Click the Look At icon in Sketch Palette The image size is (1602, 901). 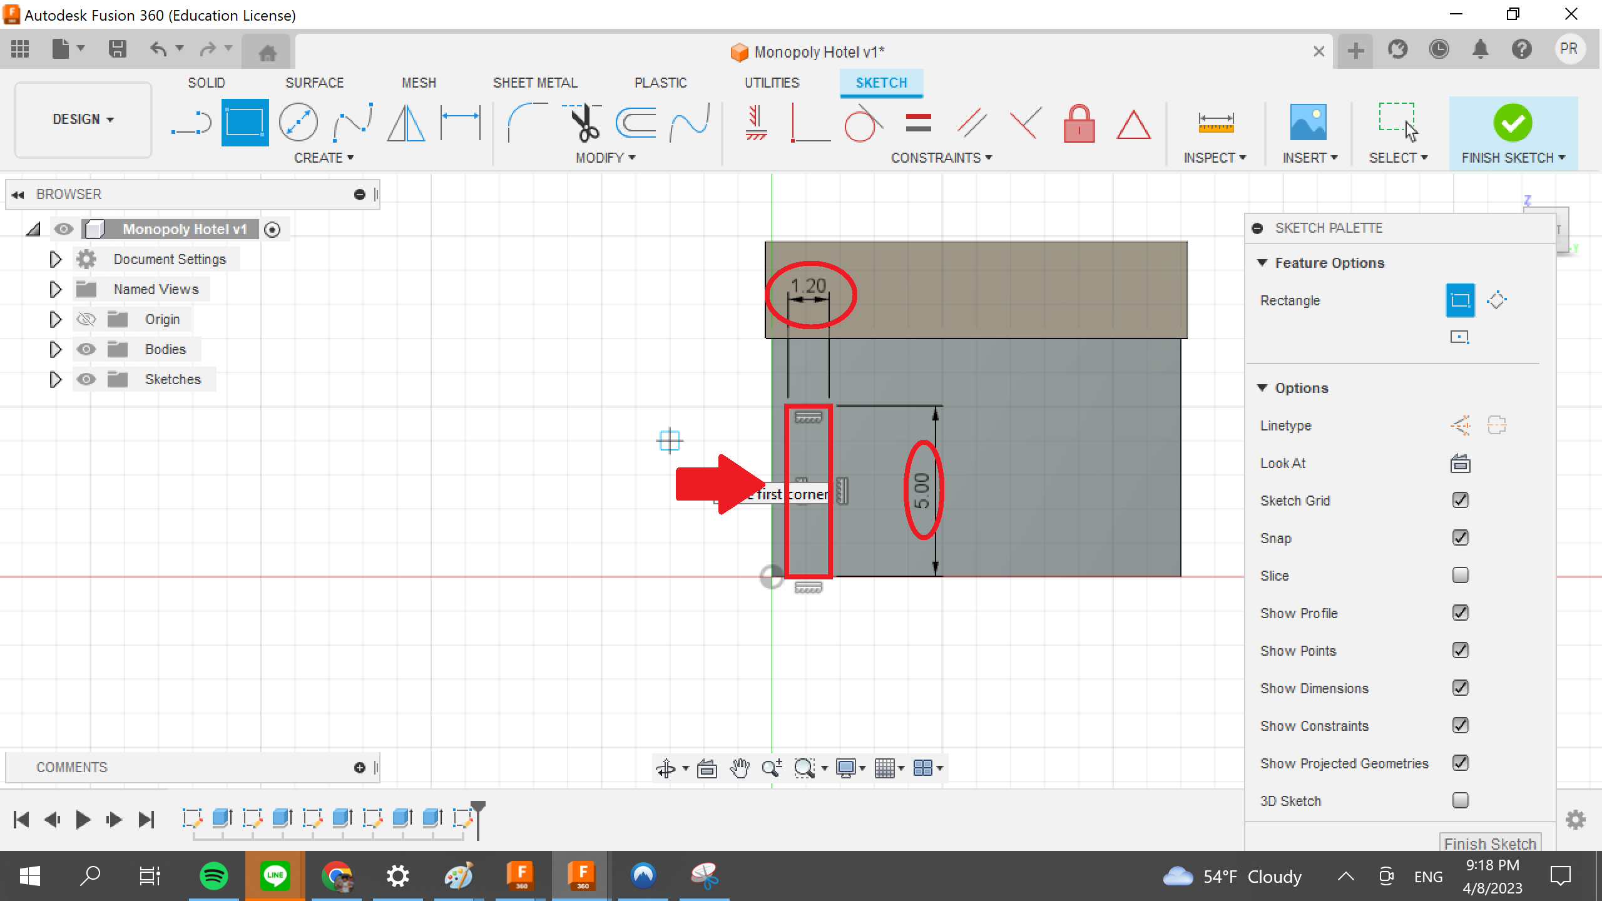point(1460,463)
